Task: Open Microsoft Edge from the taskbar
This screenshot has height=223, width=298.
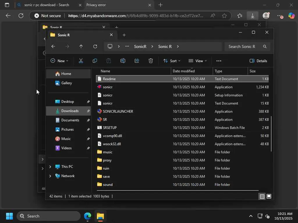Action: pyautogui.click(x=88, y=216)
